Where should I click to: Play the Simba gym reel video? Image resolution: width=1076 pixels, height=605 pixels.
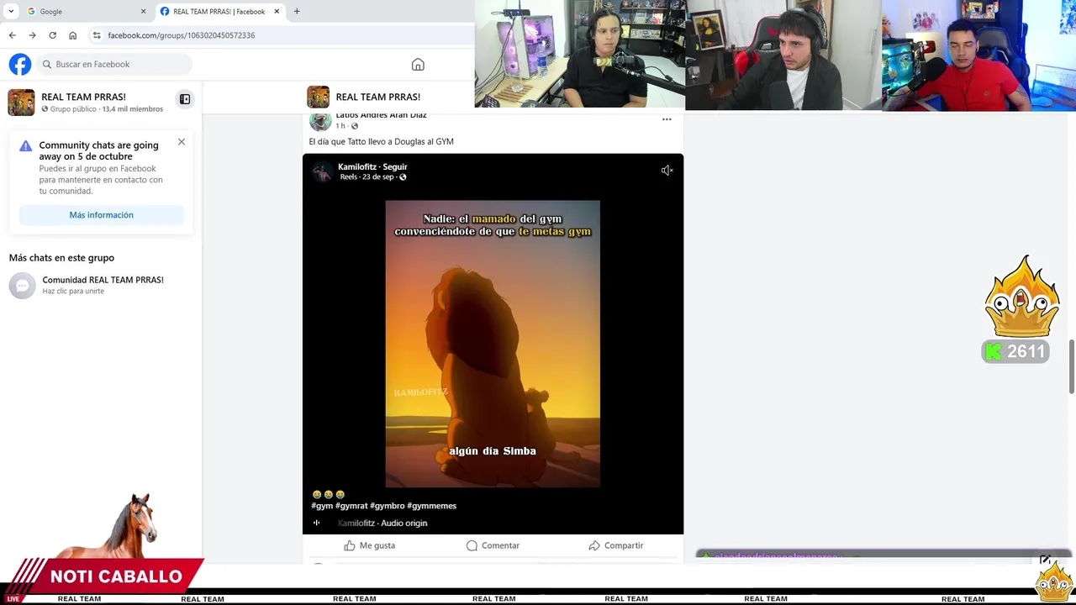(x=493, y=344)
